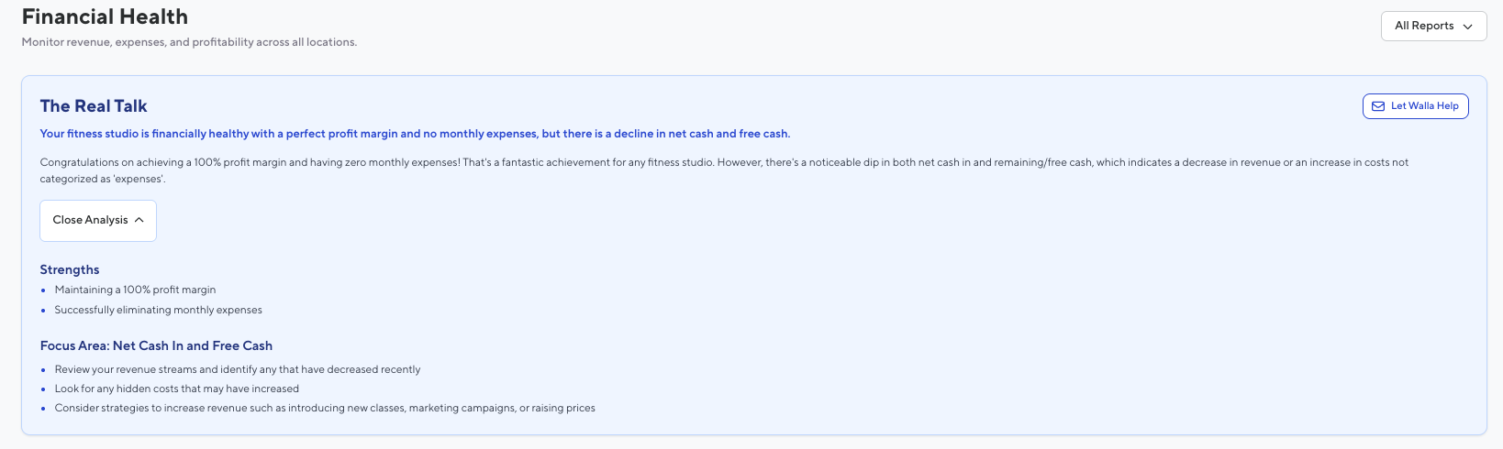This screenshot has width=1503, height=449.
Task: Click the down chevron in All Reports
Action: [1467, 27]
